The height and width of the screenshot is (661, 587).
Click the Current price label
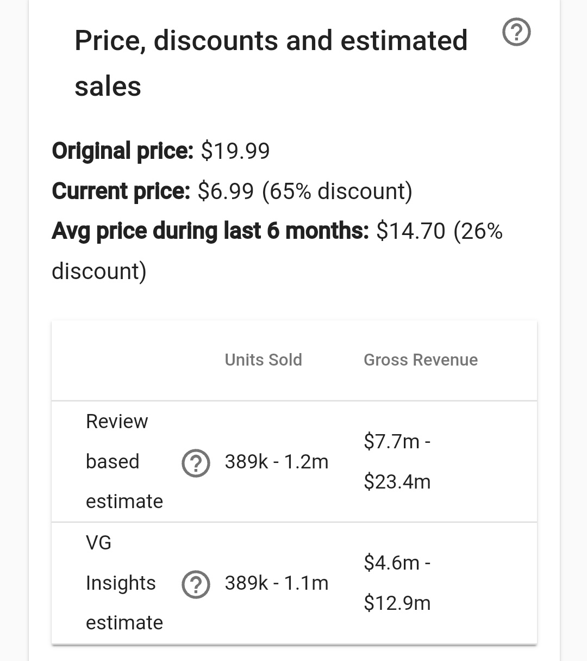[x=121, y=191]
